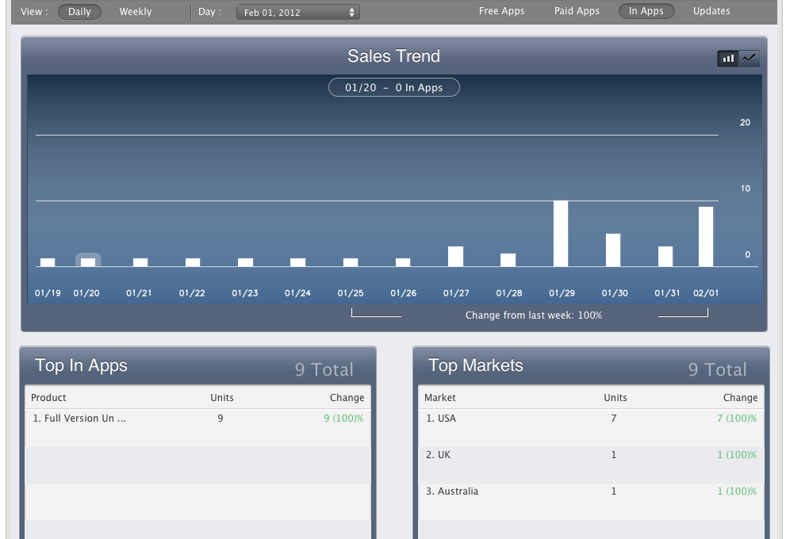Click the 01/30 bar in chart

[613, 250]
